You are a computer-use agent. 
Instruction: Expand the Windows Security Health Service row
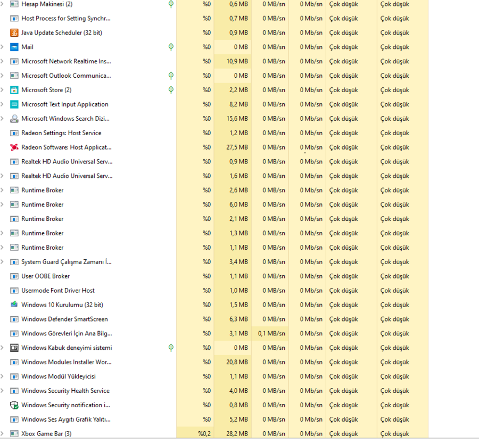2,391
